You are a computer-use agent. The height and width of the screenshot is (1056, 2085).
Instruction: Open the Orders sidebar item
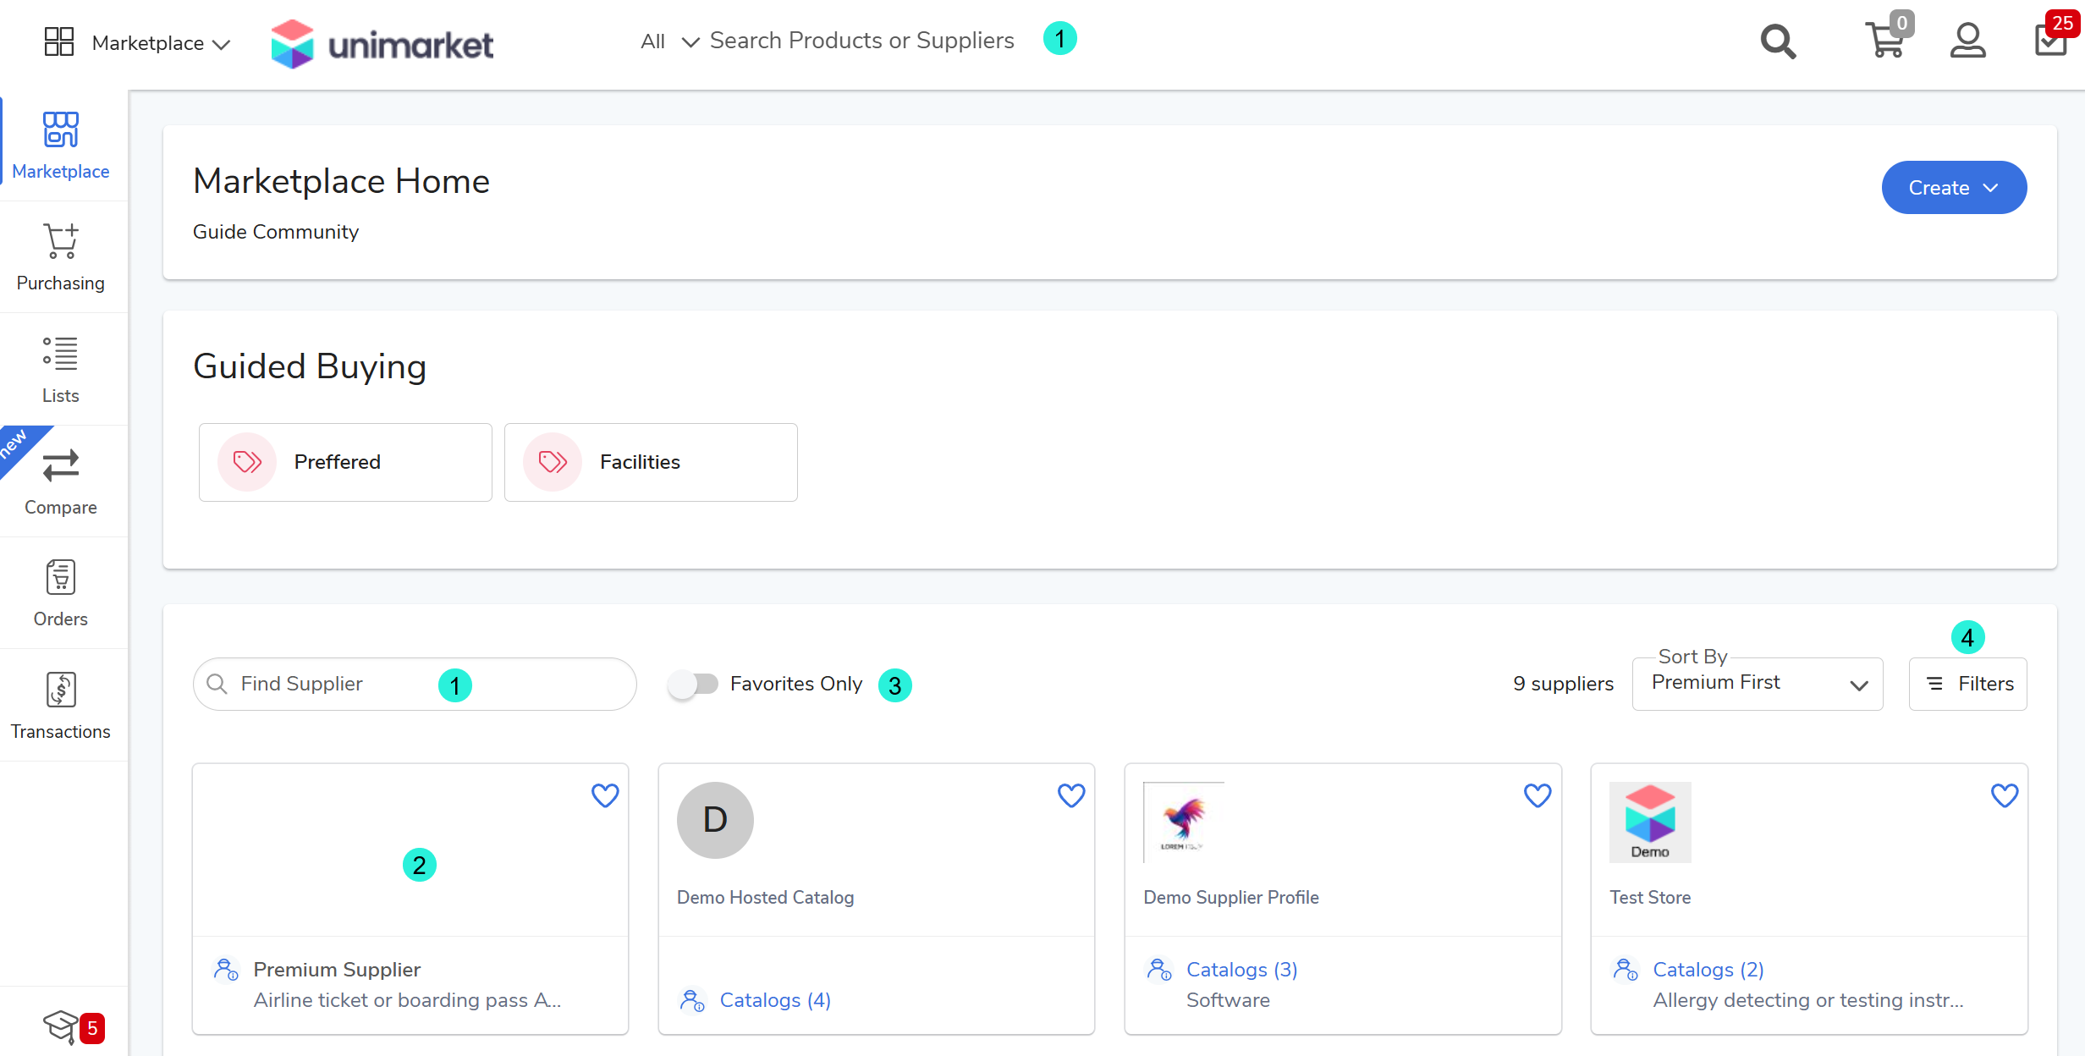(61, 592)
